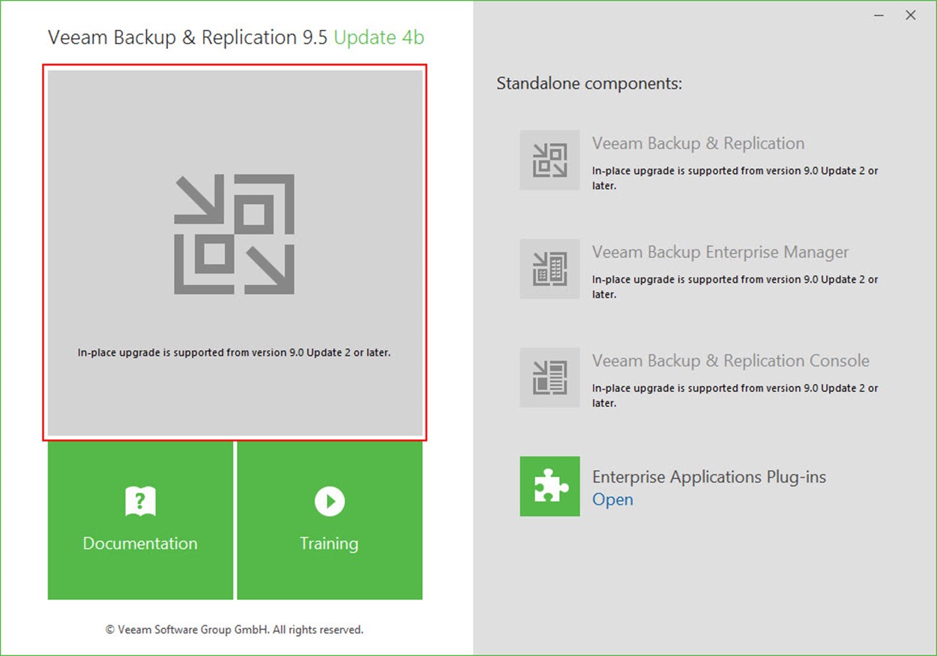Click the Update 4b version text

click(x=379, y=37)
